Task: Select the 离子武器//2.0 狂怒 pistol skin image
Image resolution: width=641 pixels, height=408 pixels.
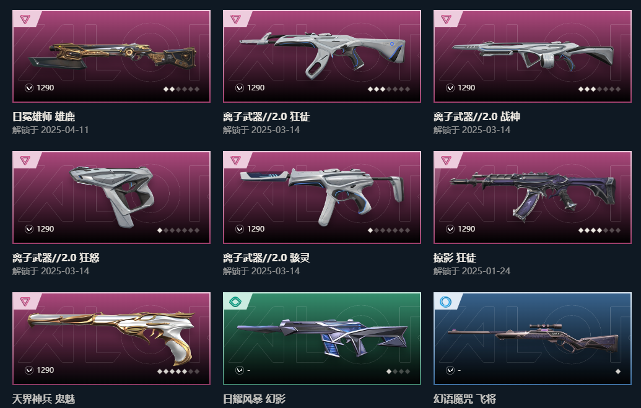Action: [x=112, y=196]
